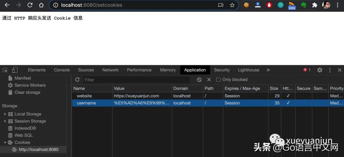Sort cookies by Priority column header
This screenshot has width=344, height=157.
[x=336, y=88]
